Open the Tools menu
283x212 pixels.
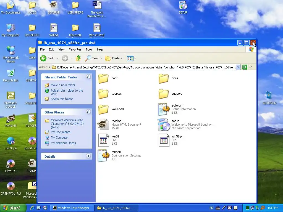click(89, 49)
